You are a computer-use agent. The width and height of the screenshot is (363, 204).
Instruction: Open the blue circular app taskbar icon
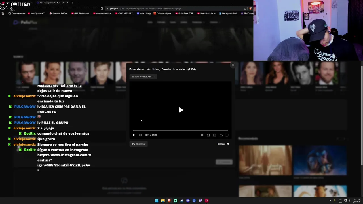(x=194, y=201)
